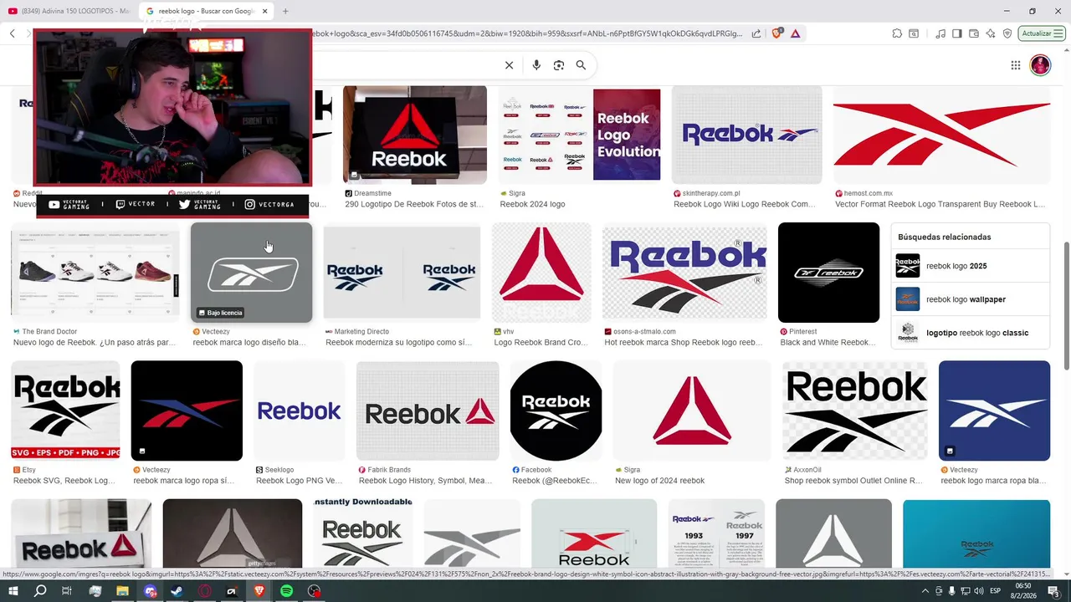Screen dimensions: 1071x602
Task: Open Seeklogo blue Reebok wordmark image
Action: pyautogui.click(x=299, y=411)
